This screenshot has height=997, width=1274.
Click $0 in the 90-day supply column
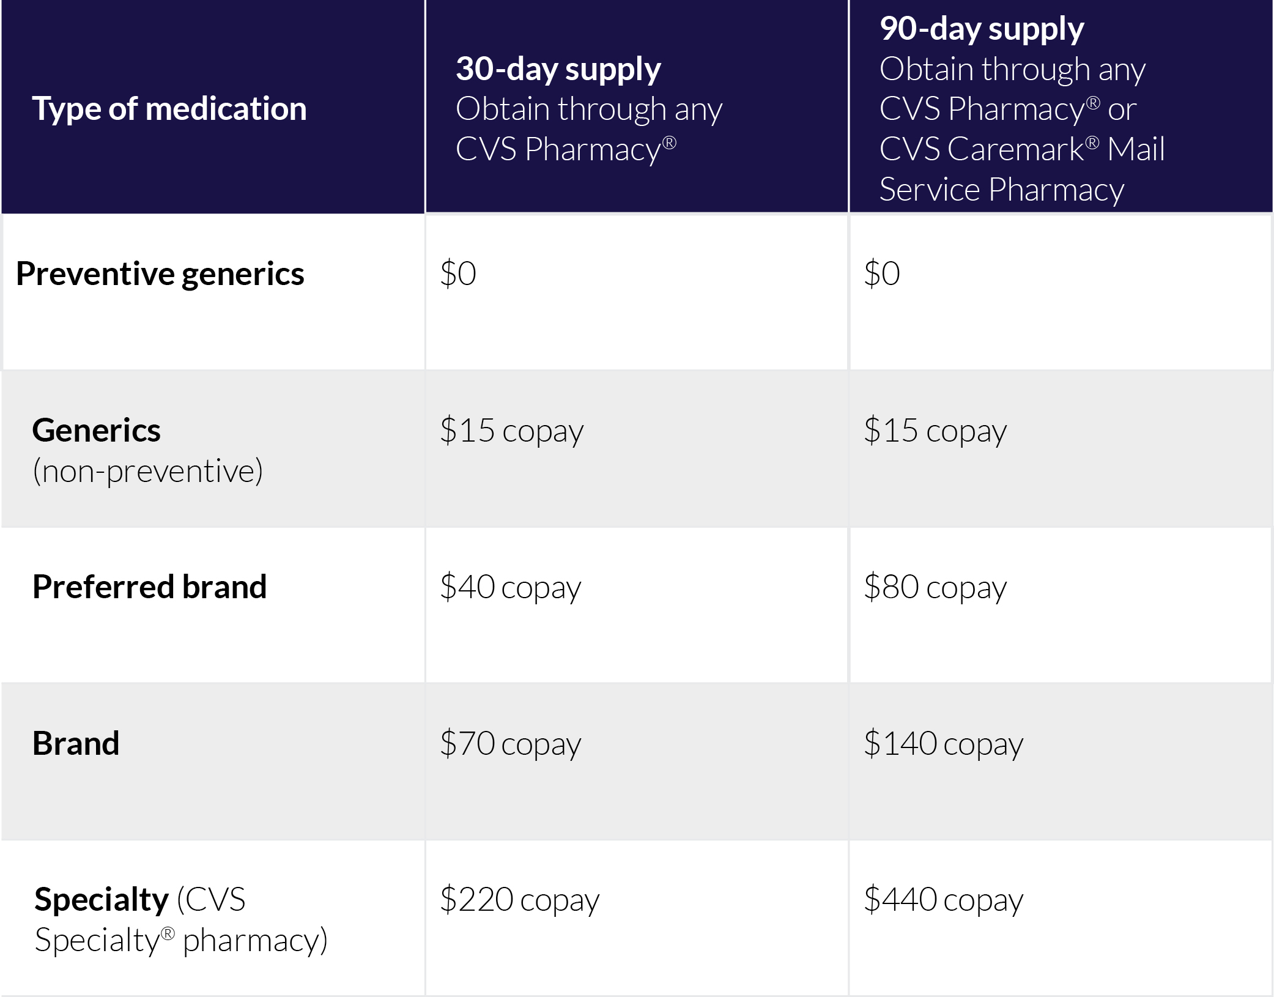tap(882, 273)
